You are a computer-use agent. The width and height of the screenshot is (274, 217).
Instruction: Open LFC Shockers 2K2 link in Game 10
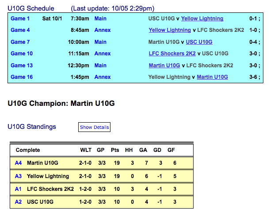172,54
